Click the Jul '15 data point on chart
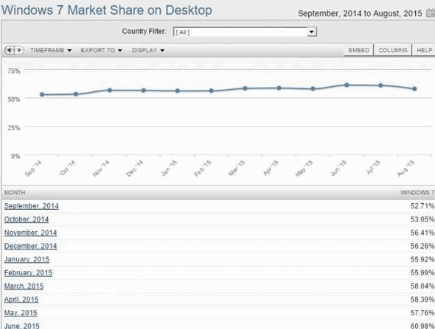The width and height of the screenshot is (435, 329). (x=380, y=85)
